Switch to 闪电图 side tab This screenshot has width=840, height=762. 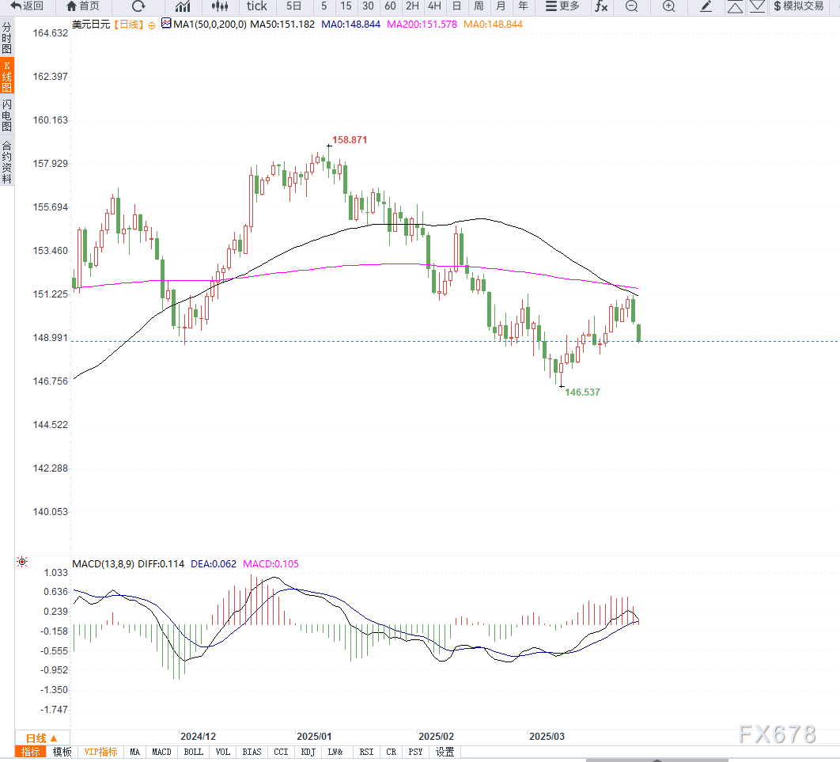(6, 115)
